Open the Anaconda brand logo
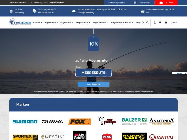 click(161, 122)
